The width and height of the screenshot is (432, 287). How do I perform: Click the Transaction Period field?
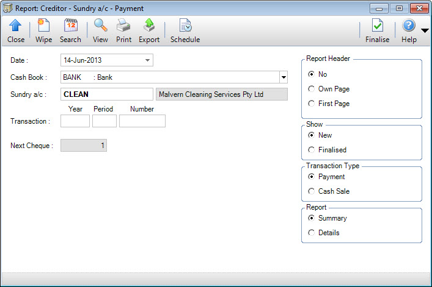[x=104, y=121]
